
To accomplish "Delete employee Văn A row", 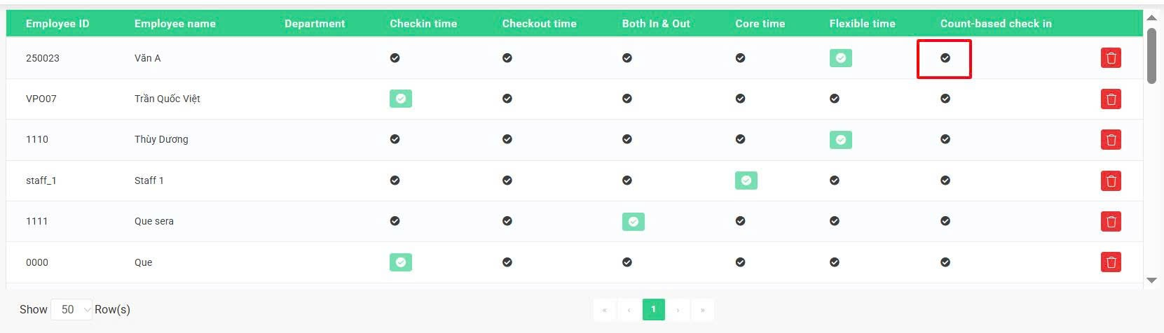I will 1111,58.
